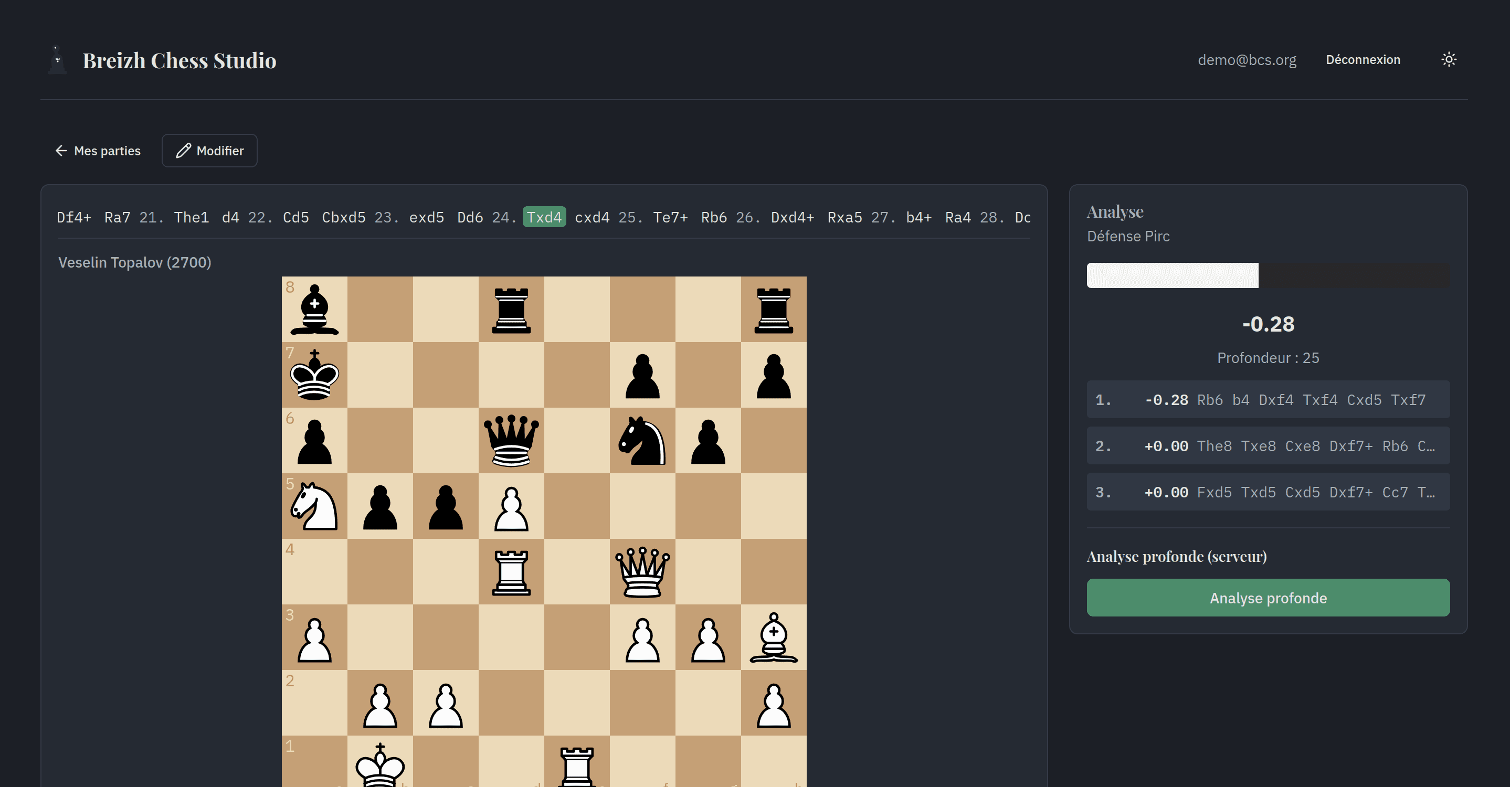Click the empty e4 square
This screenshot has height=787, width=1510.
(x=577, y=572)
